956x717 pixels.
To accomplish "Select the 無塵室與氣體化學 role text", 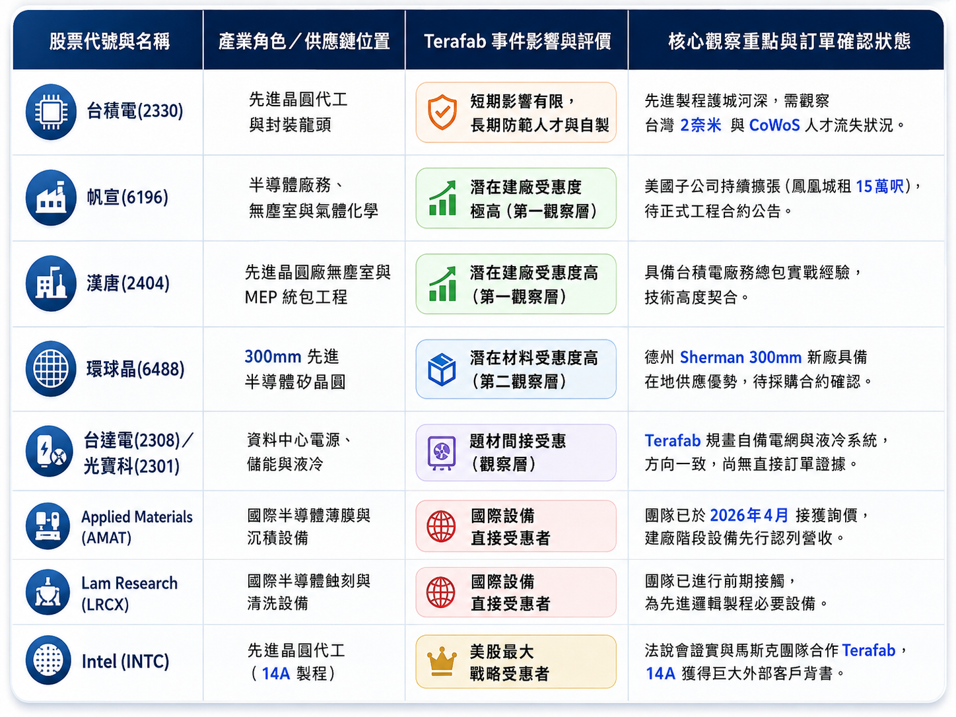I will tap(314, 211).
